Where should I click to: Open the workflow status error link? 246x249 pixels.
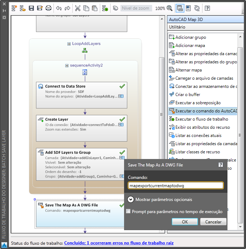tap(119, 243)
